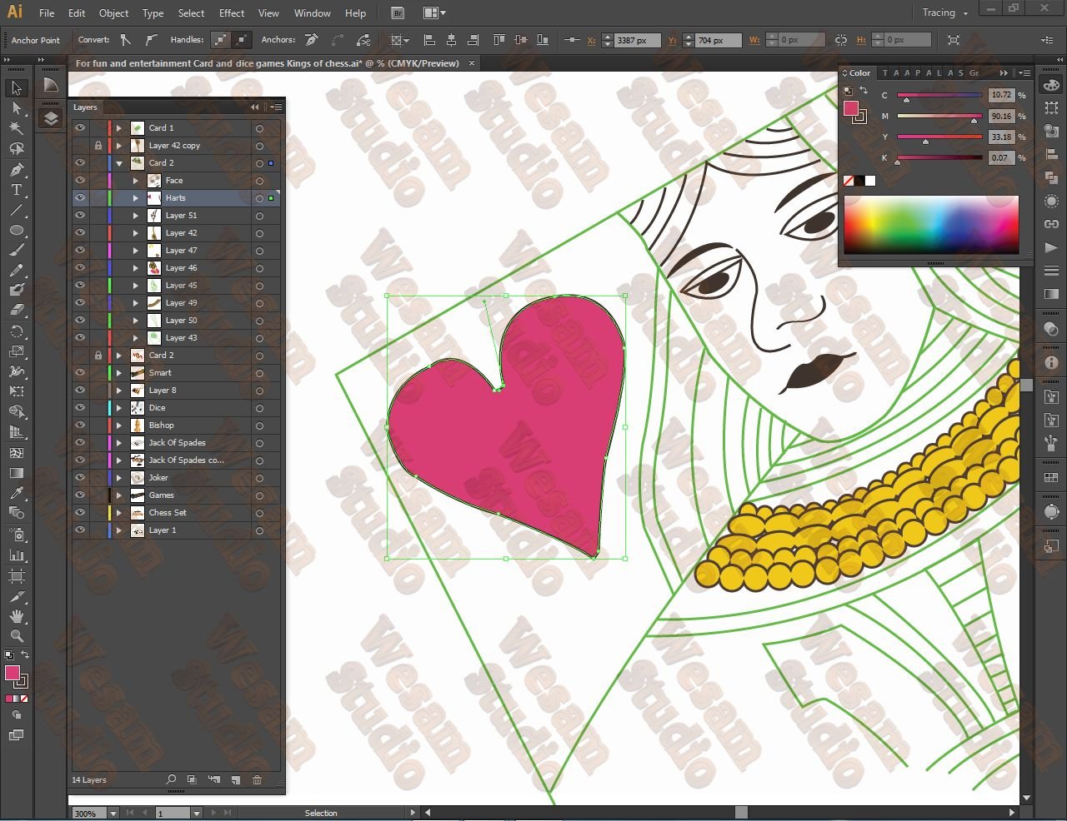Select the Ellipse tool

point(17,231)
